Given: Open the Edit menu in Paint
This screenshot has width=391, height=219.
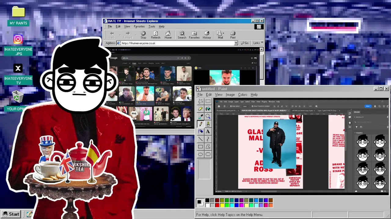Looking at the screenshot, I should (x=209, y=95).
